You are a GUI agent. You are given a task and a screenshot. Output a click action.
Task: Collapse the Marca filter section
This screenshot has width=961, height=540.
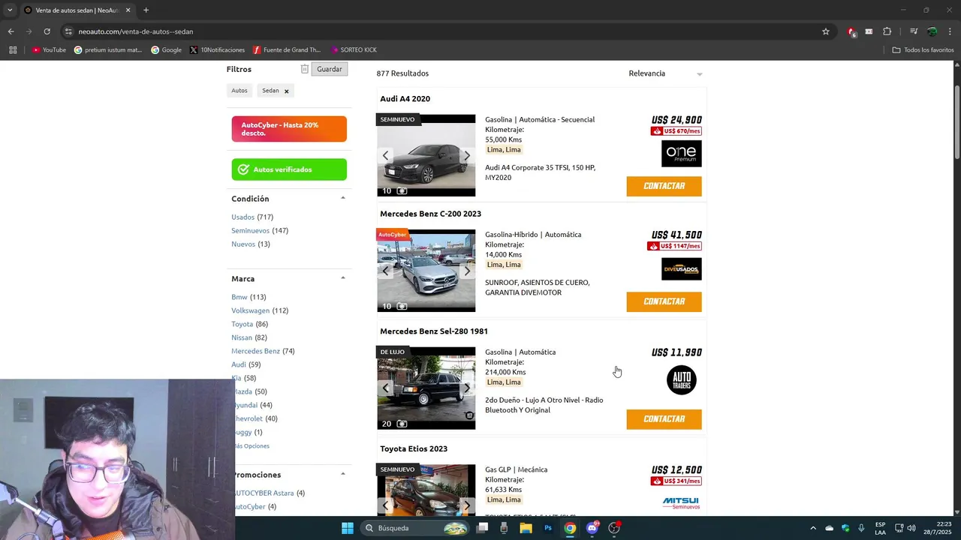click(343, 278)
